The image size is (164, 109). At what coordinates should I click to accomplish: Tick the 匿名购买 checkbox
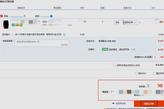154,73
